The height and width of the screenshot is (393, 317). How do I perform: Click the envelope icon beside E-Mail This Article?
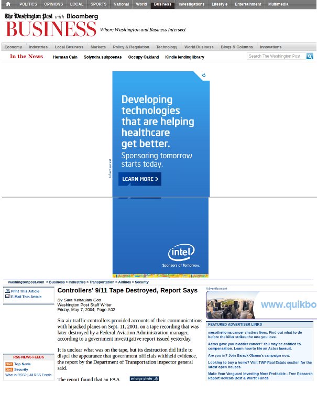click(x=8, y=297)
